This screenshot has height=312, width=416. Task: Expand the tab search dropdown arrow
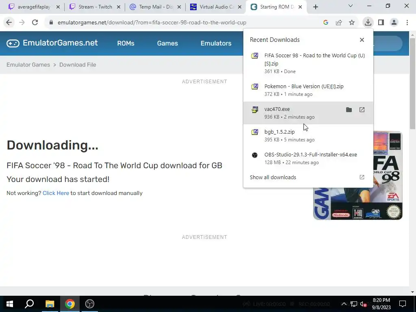pos(351,6)
